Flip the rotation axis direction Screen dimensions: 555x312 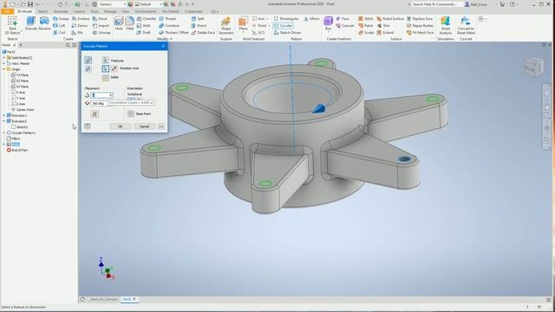click(x=114, y=68)
